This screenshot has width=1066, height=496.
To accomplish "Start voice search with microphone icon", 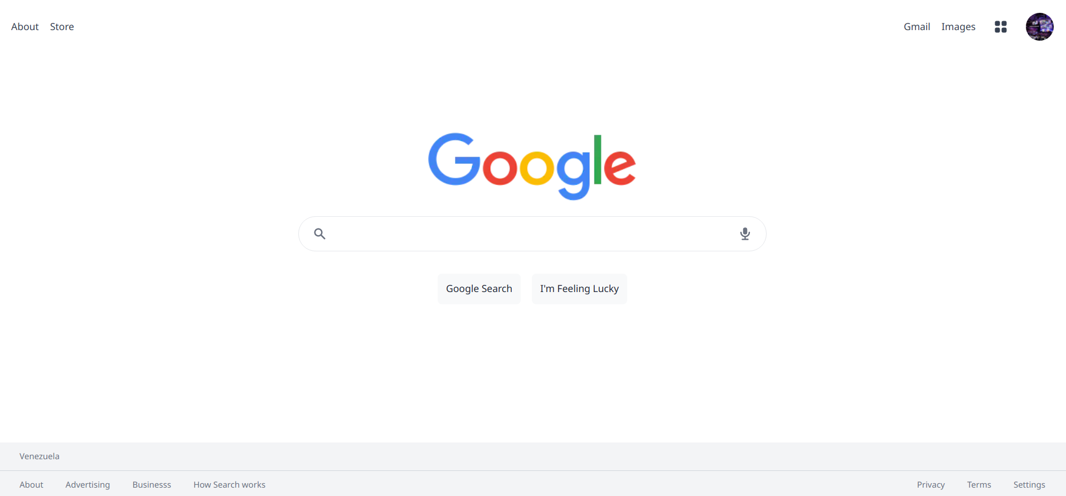I will coord(745,234).
